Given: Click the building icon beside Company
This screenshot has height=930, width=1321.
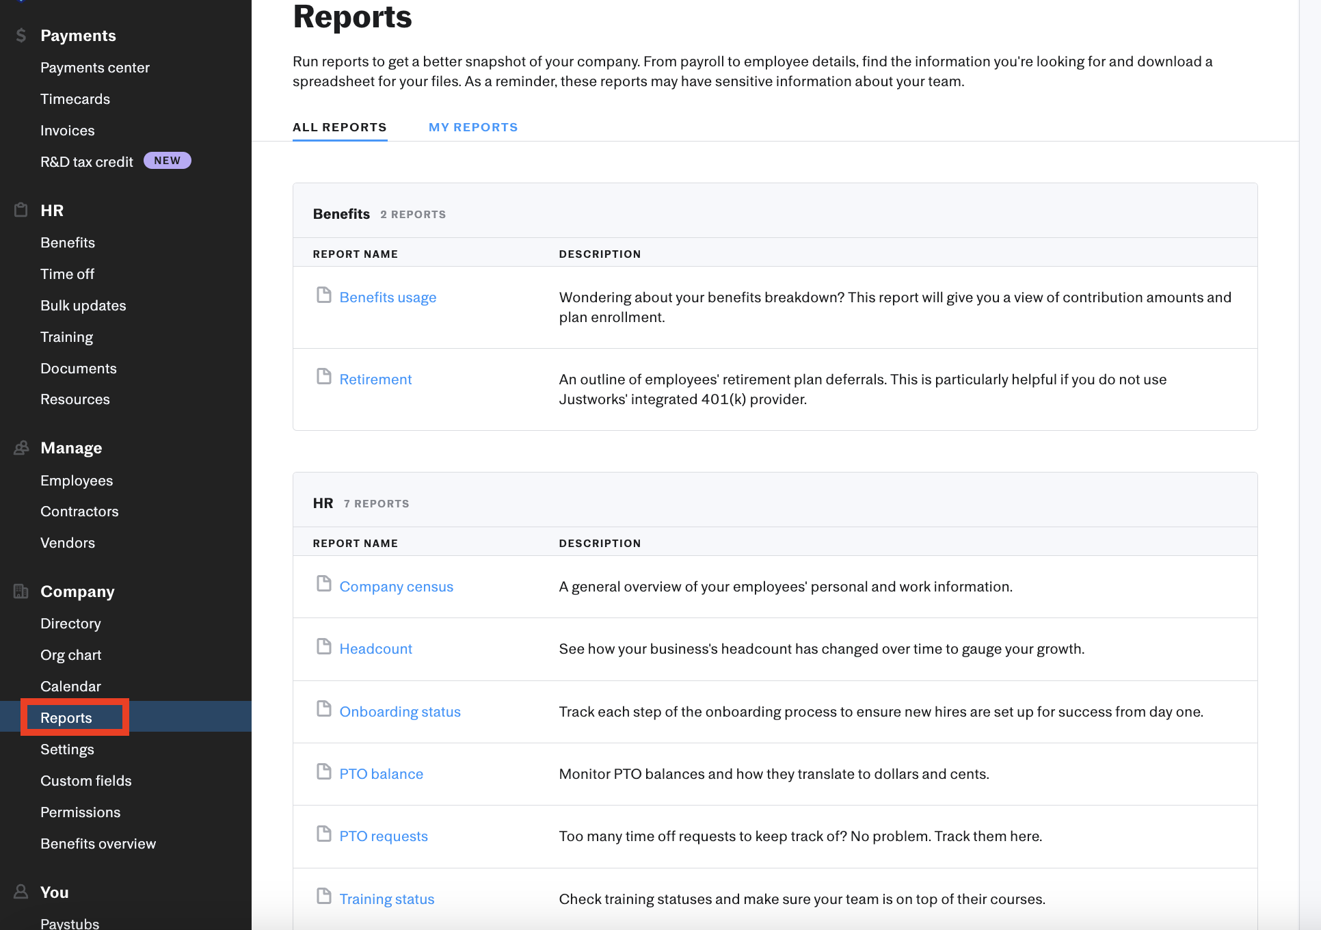Looking at the screenshot, I should [21, 592].
